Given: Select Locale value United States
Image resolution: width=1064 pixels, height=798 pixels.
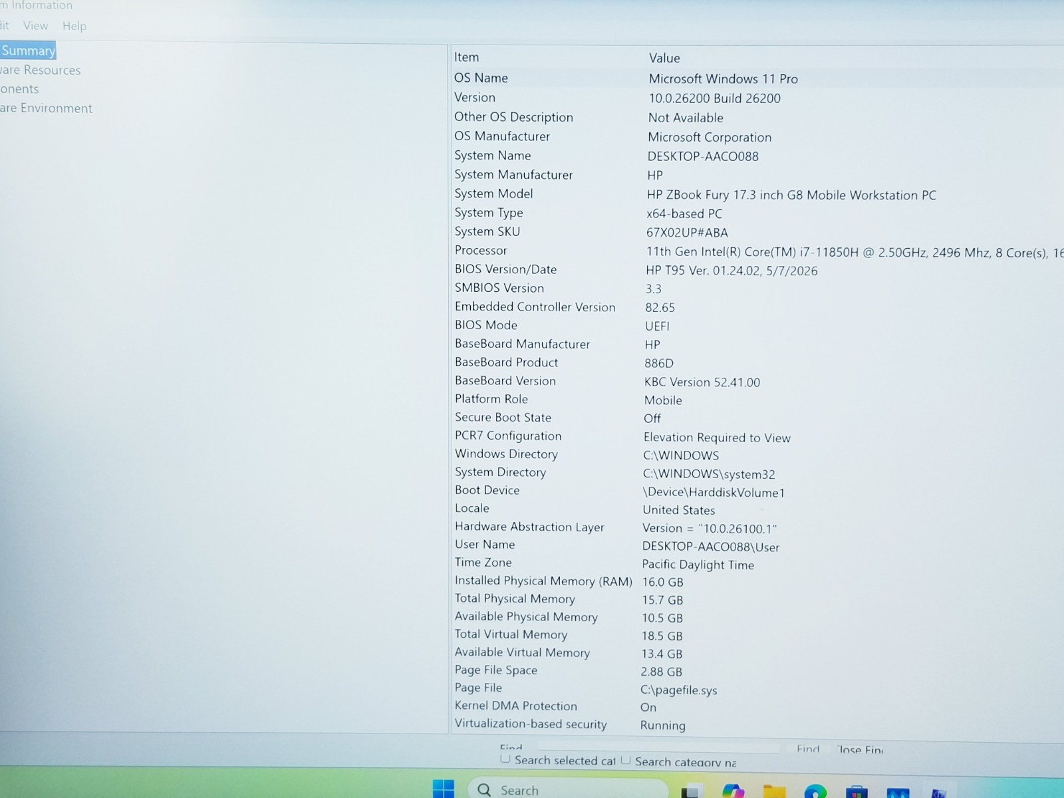Looking at the screenshot, I should [x=678, y=510].
